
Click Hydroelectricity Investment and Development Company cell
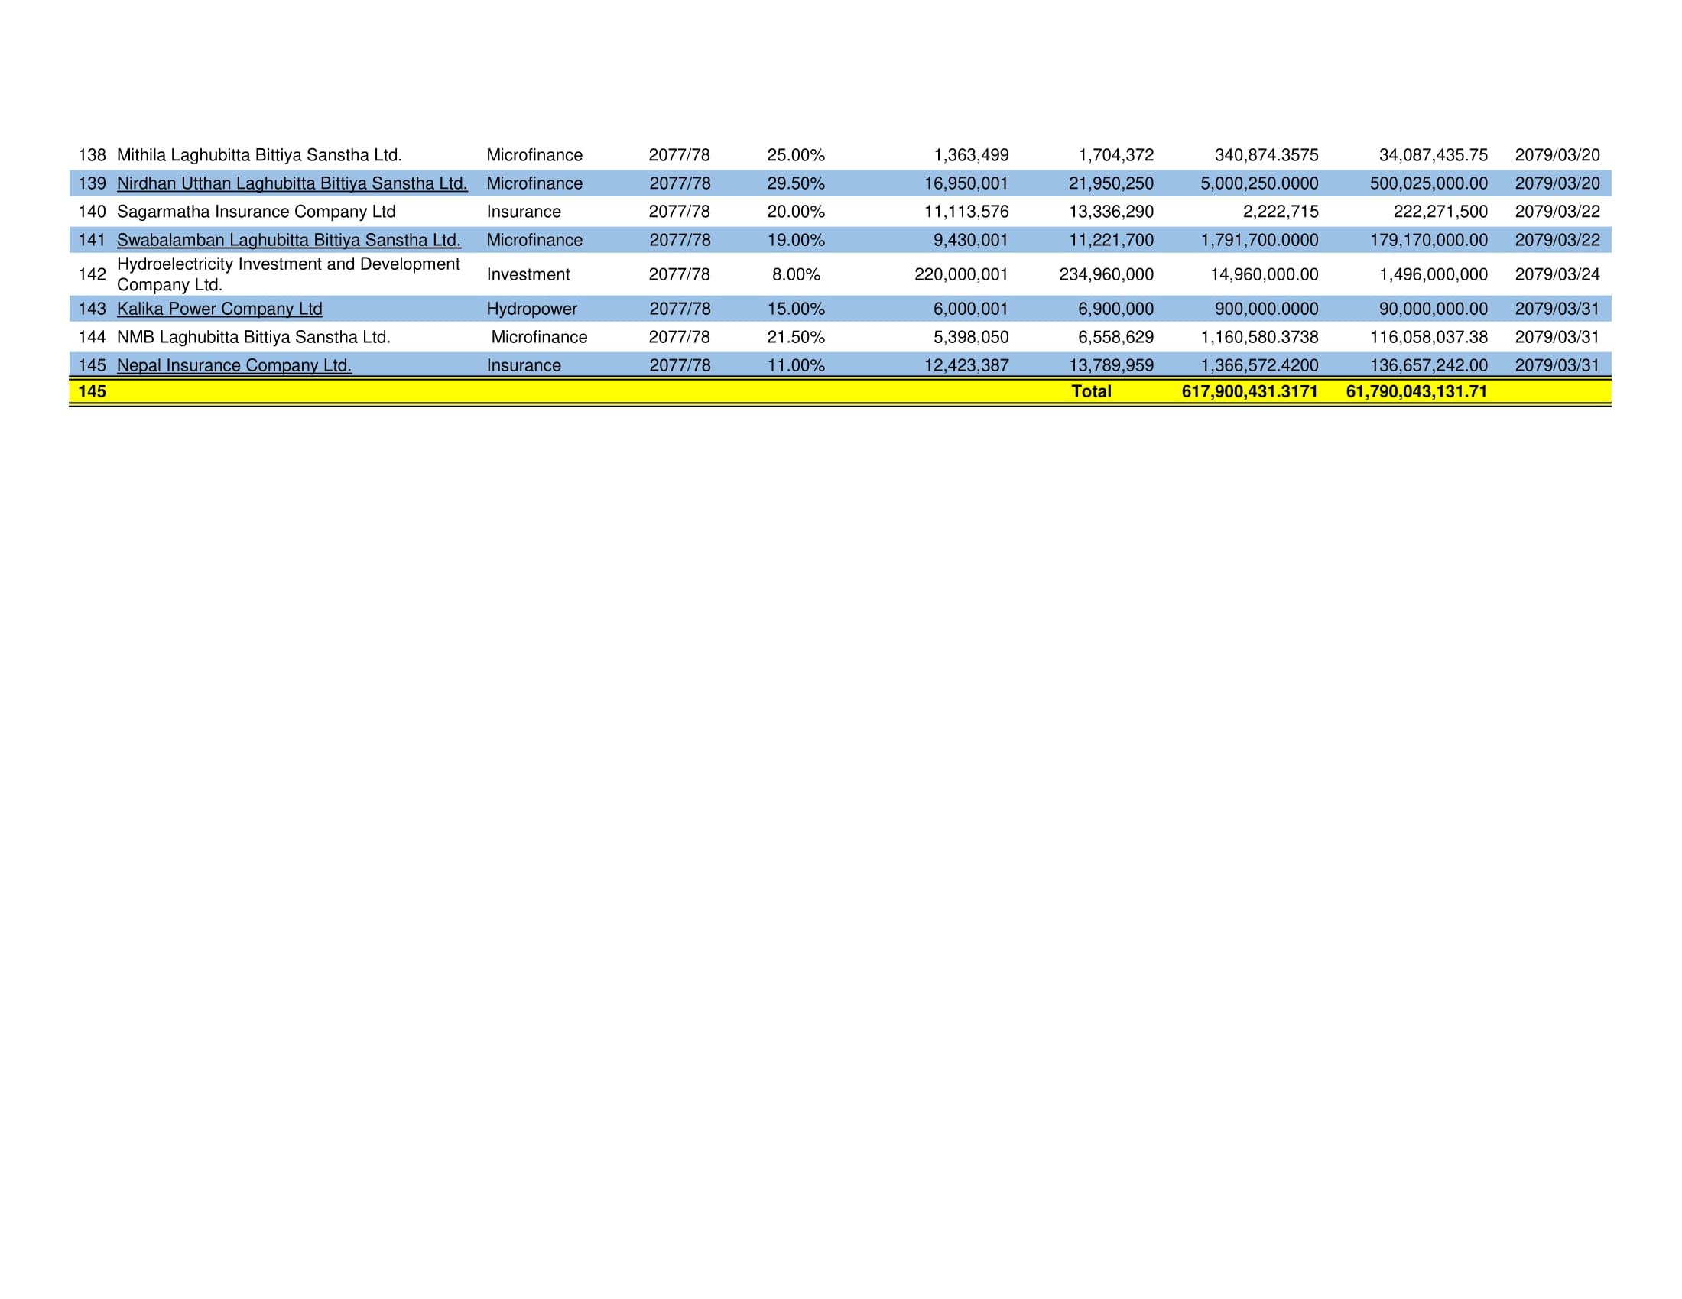click(x=288, y=274)
